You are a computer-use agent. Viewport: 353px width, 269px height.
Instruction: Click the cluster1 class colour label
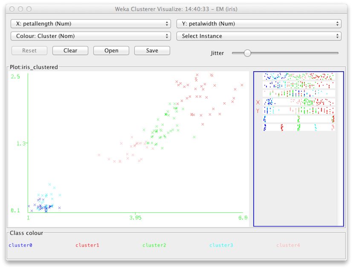(x=87, y=245)
